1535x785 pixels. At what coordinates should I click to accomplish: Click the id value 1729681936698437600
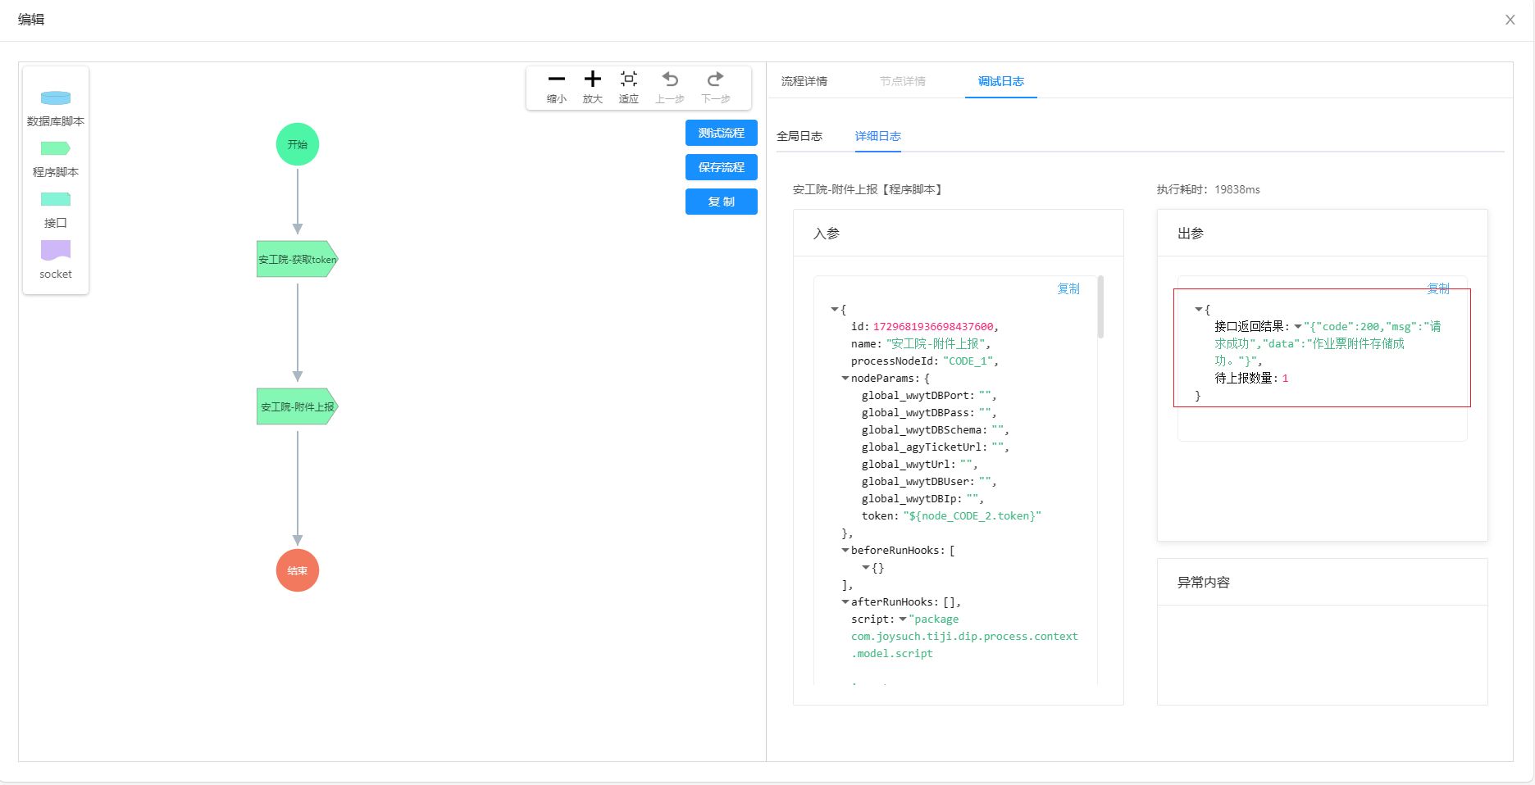point(933,327)
